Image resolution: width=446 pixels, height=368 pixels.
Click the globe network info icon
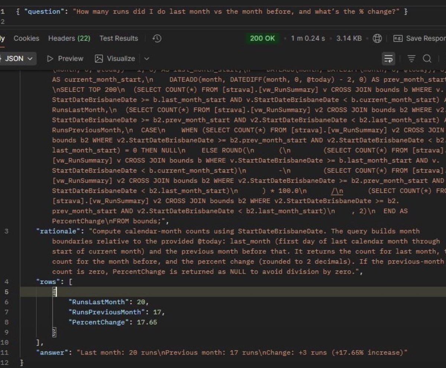377,38
